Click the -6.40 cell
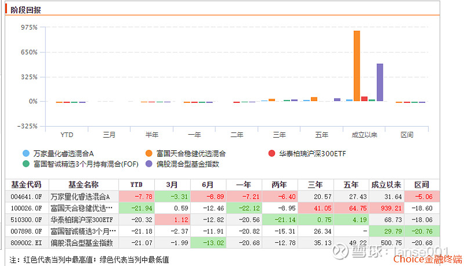This screenshot has width=464, height=266. coord(280,197)
